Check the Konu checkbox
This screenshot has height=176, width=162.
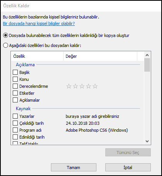[x=15, y=79]
